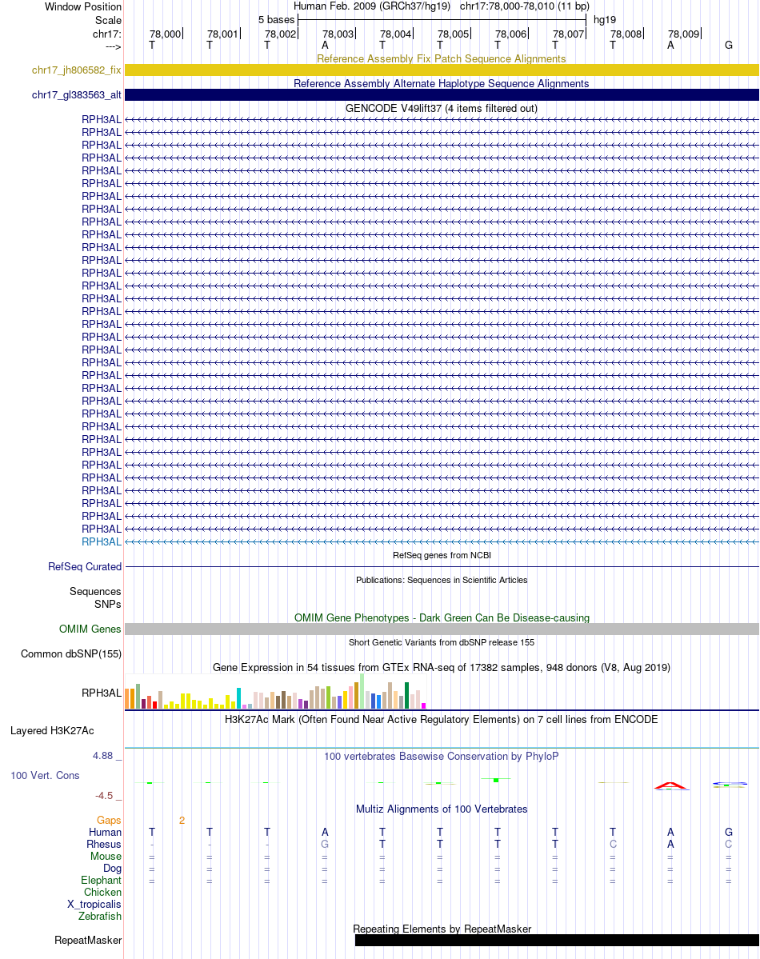Click the 'Dog' species label

click(x=112, y=869)
